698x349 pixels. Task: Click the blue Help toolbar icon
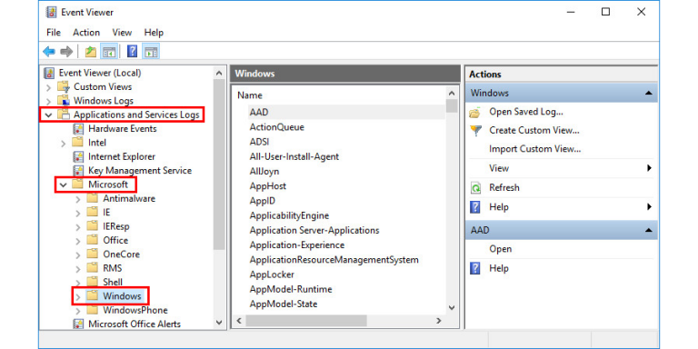coord(132,52)
